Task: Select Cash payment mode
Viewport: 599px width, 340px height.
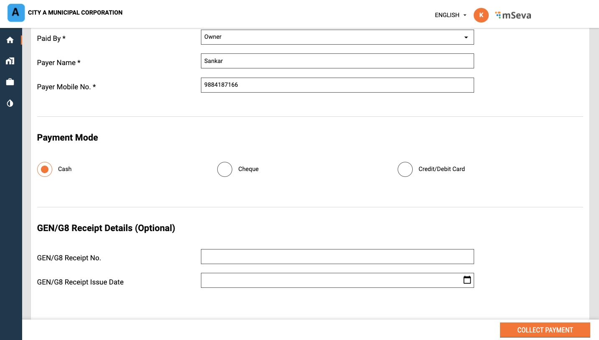Action: pos(45,169)
